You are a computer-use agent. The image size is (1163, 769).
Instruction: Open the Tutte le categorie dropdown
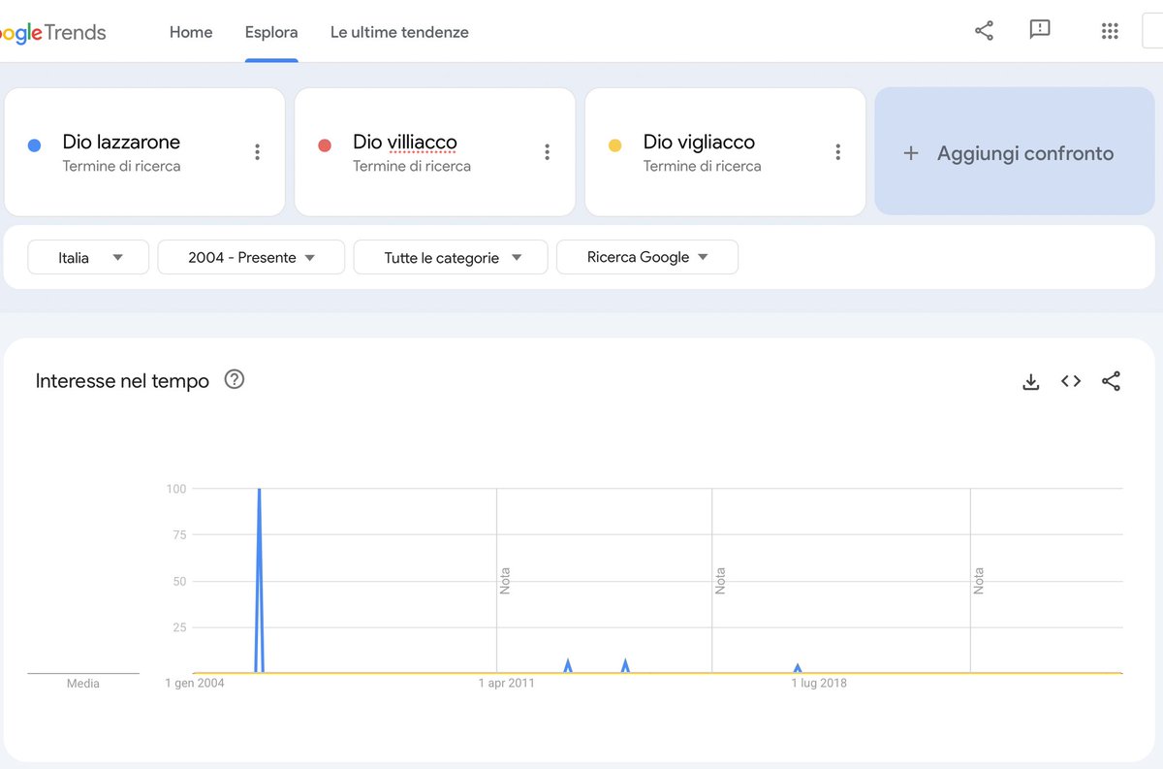451,257
